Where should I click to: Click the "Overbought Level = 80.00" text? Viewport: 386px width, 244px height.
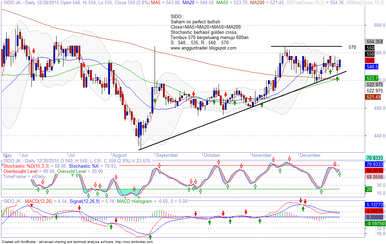tap(29, 171)
